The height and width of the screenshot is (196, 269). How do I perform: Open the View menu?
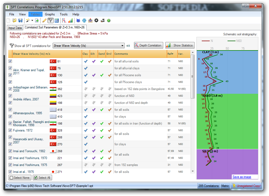click(22, 14)
